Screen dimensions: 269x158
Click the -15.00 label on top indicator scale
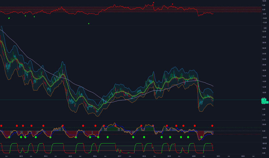[264, 22]
